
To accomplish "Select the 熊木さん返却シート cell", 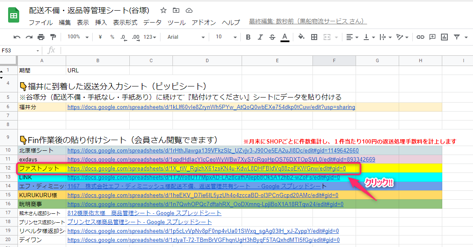I will [x=42, y=213].
